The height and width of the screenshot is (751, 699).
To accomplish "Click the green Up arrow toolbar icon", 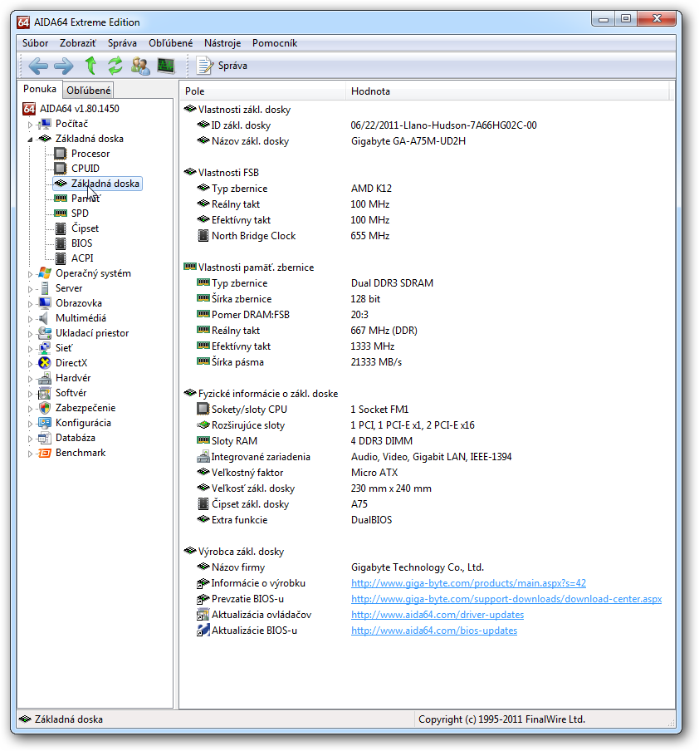I will point(90,66).
